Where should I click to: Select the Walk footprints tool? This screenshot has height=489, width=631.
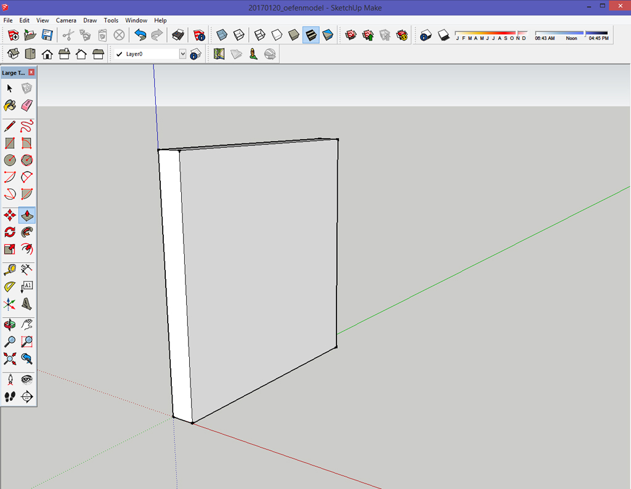(10, 397)
